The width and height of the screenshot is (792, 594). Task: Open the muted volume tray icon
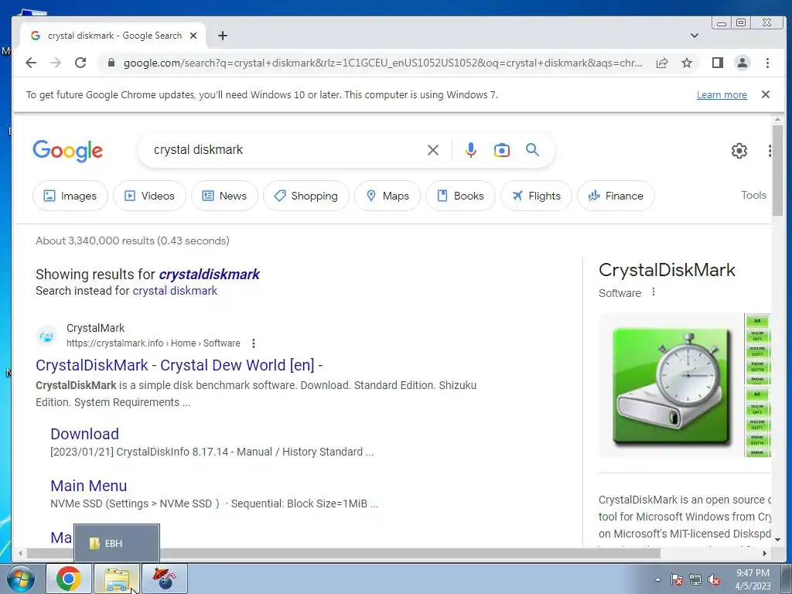(x=714, y=580)
